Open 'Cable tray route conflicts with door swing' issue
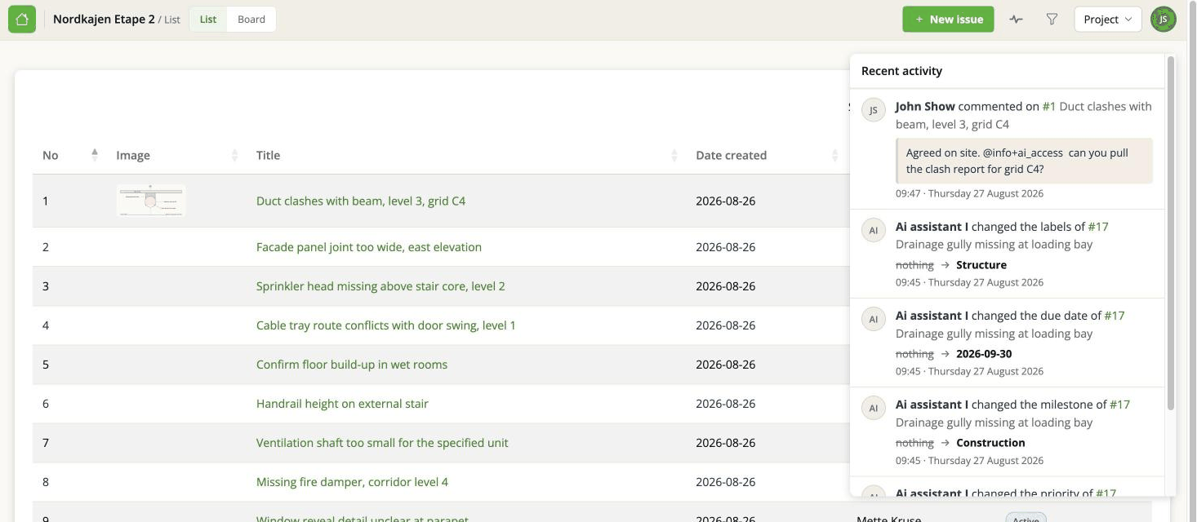1197x522 pixels. coord(386,325)
